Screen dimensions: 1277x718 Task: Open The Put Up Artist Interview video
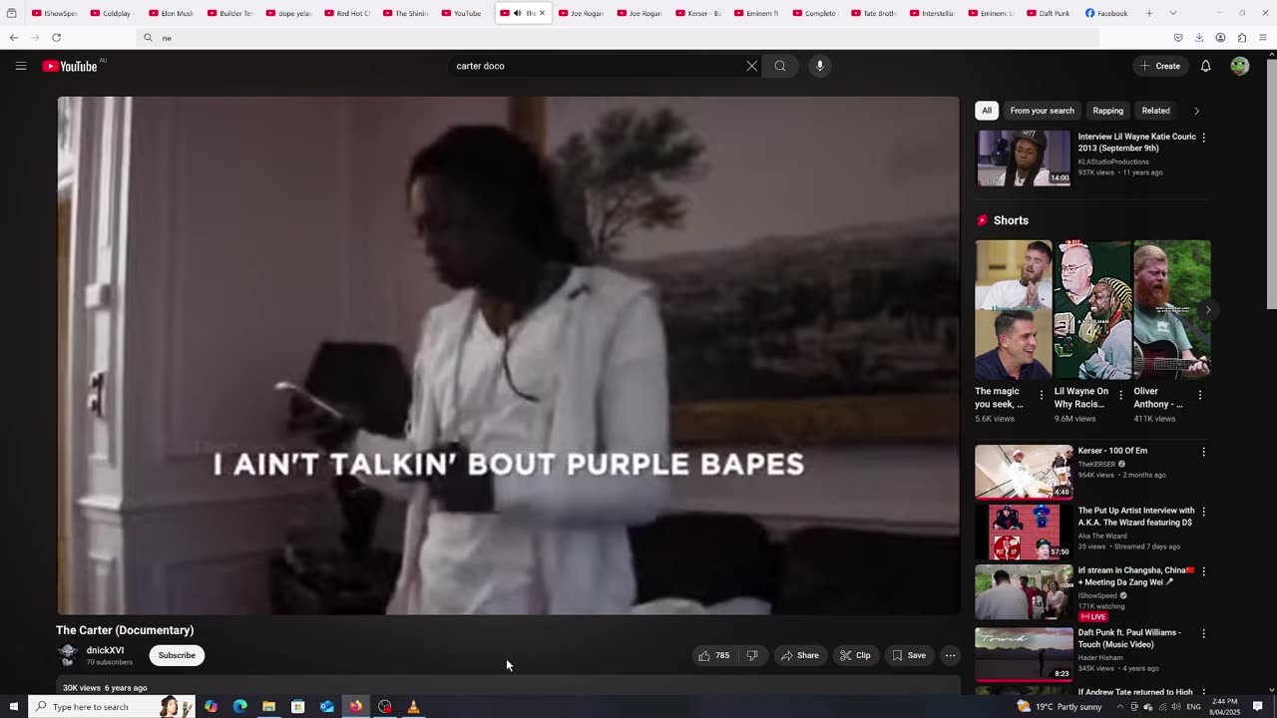coord(1024,532)
